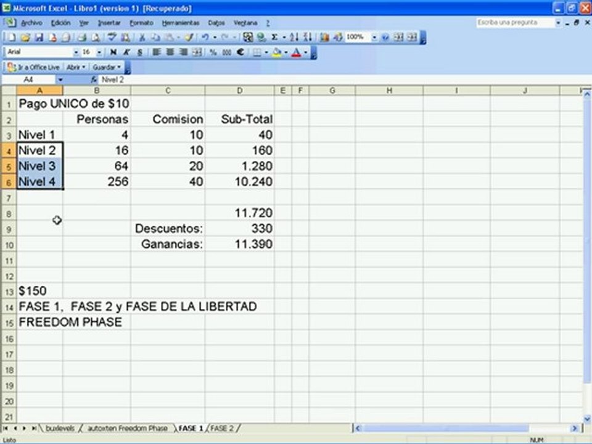The width and height of the screenshot is (592, 444).
Task: Switch to autoxten Freedom Phase sheet
Action: click(127, 428)
